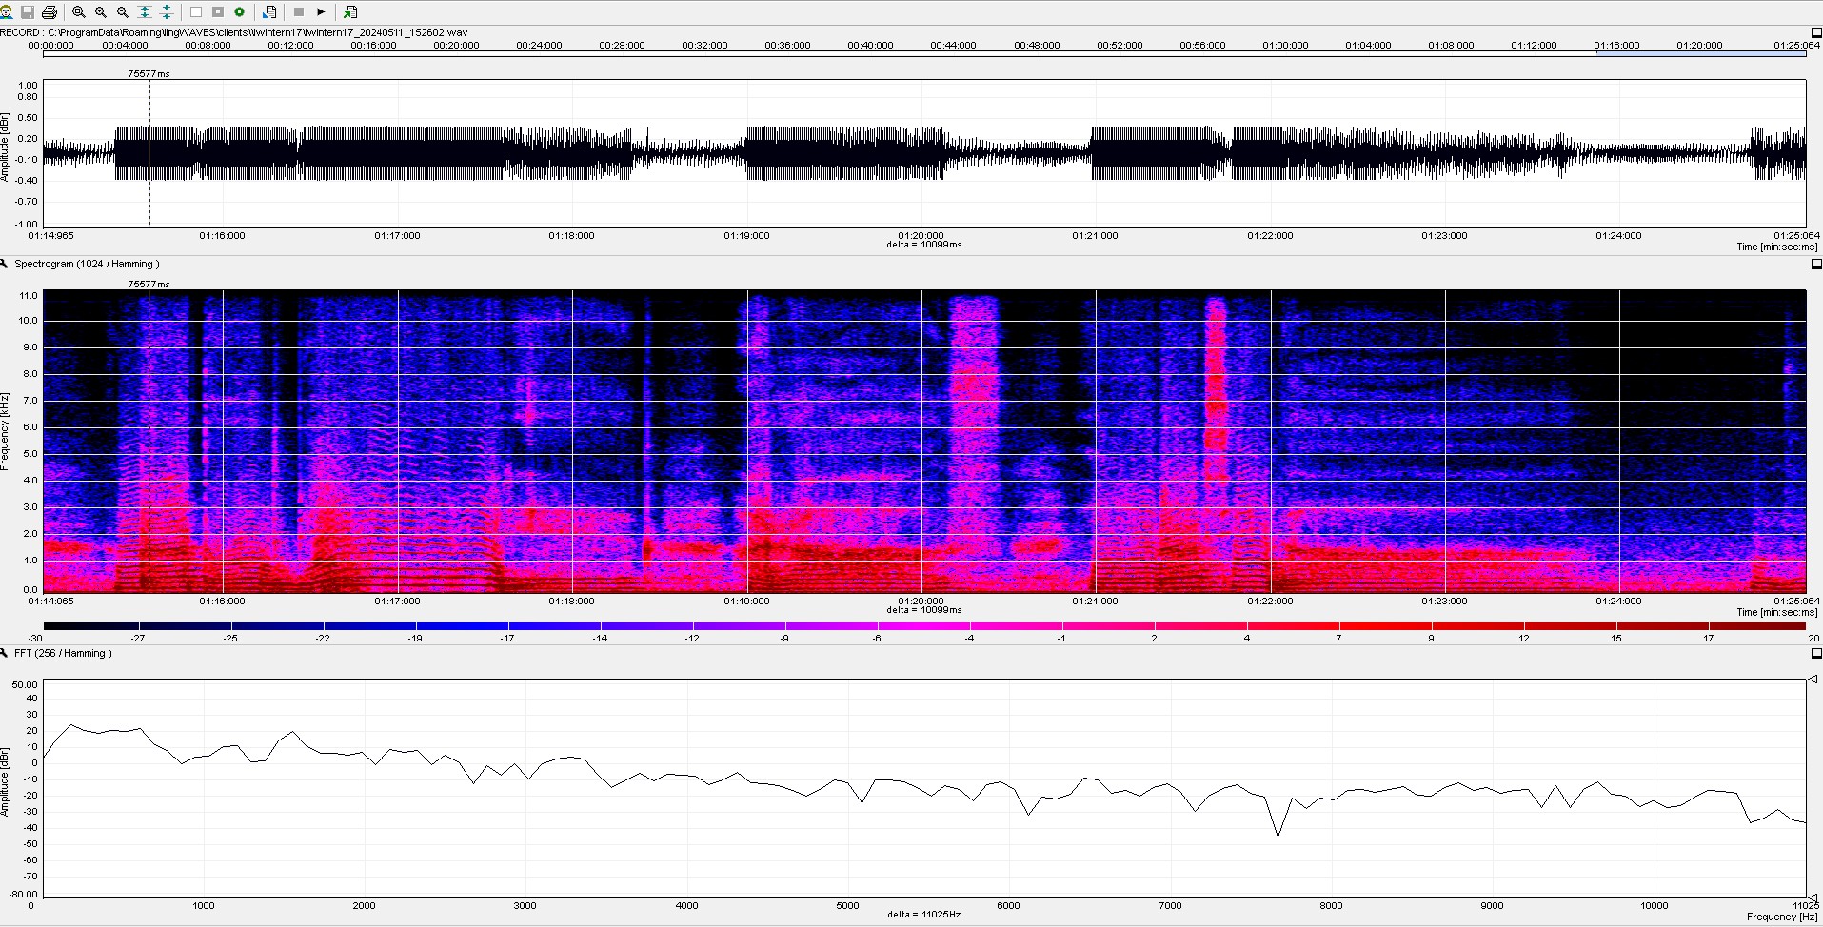Click the 01:25:064 end time in the overview bar
1823x927 pixels.
(x=1796, y=45)
